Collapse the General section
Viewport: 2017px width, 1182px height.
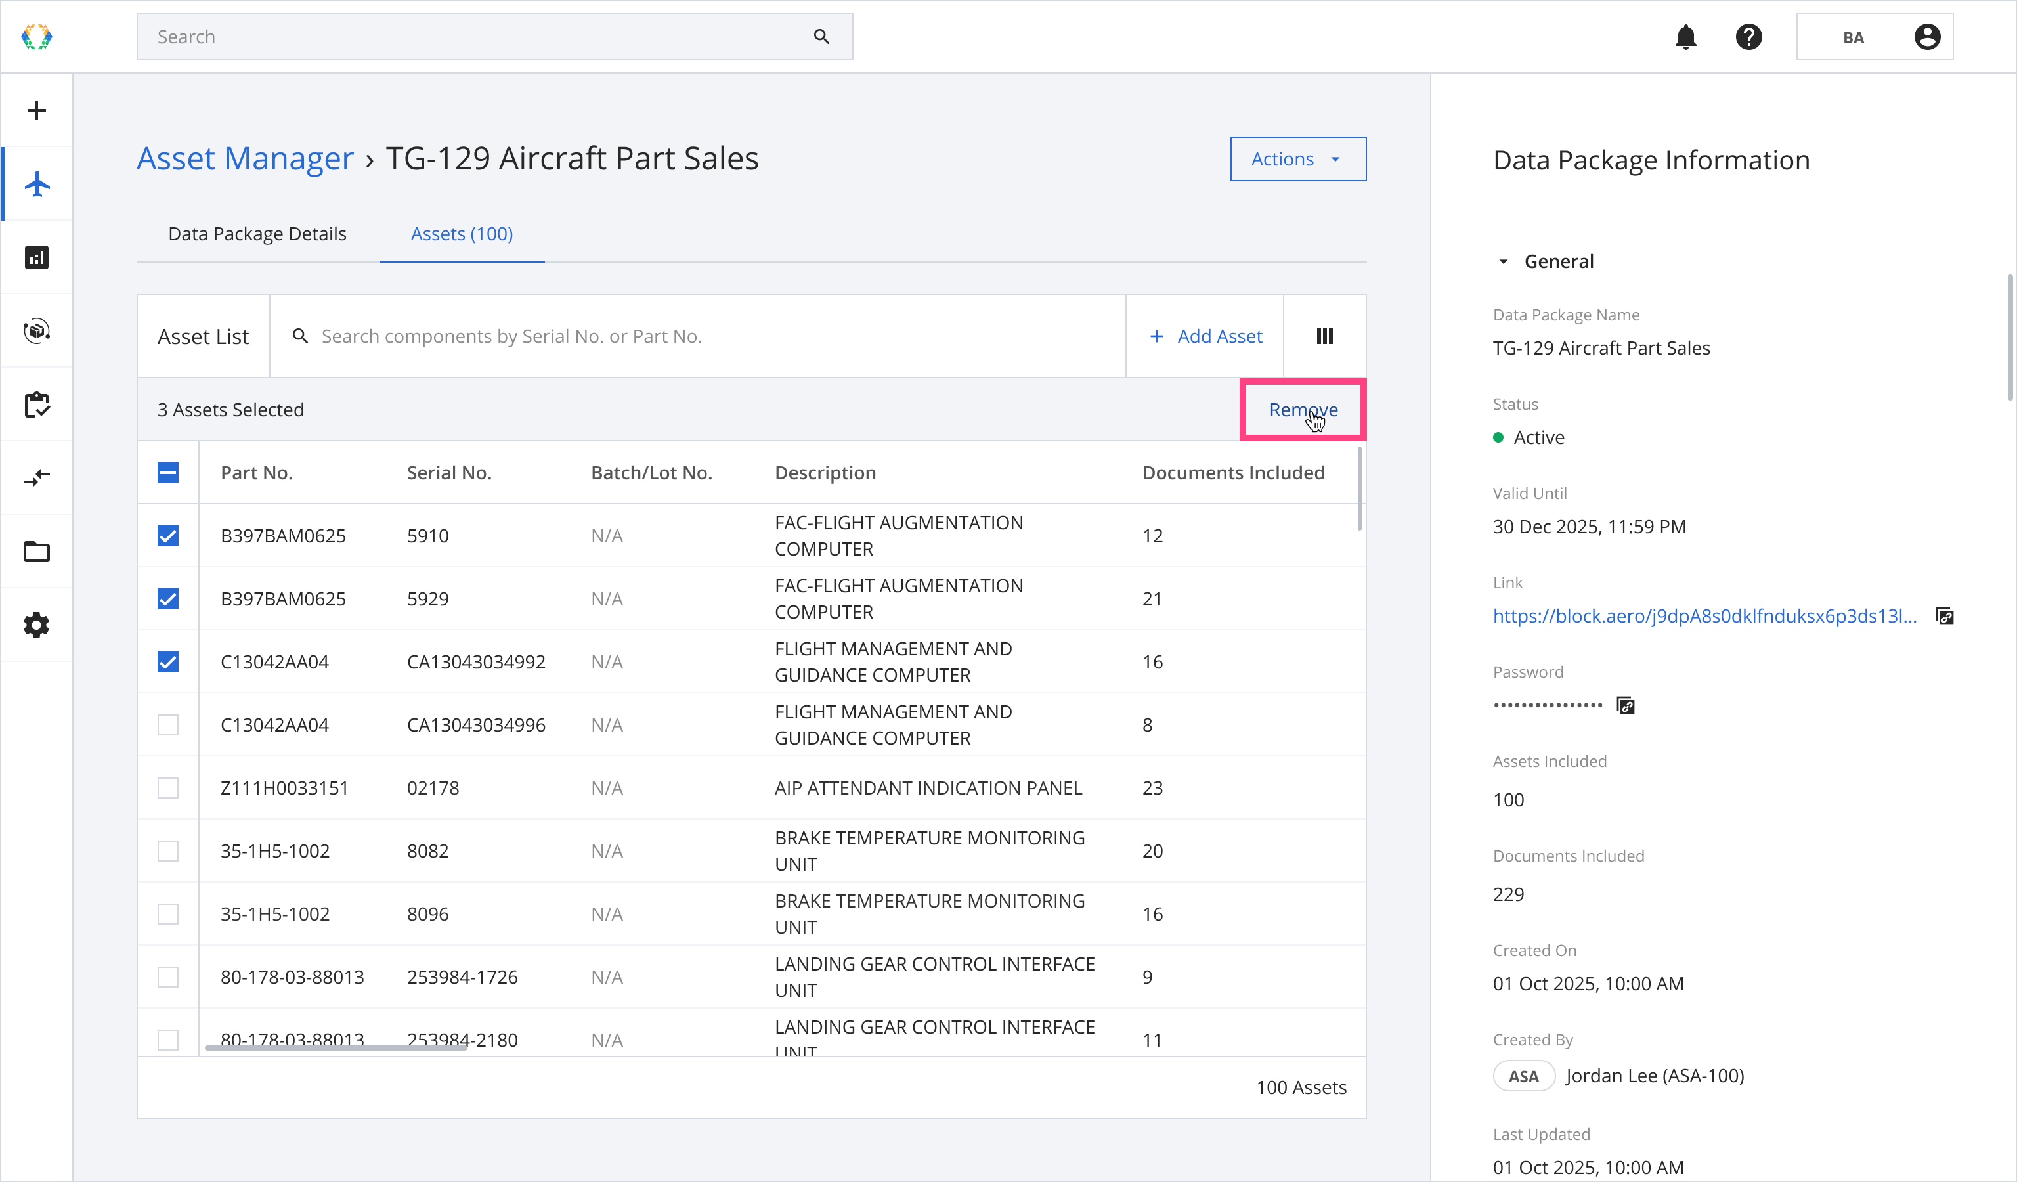[1503, 262]
